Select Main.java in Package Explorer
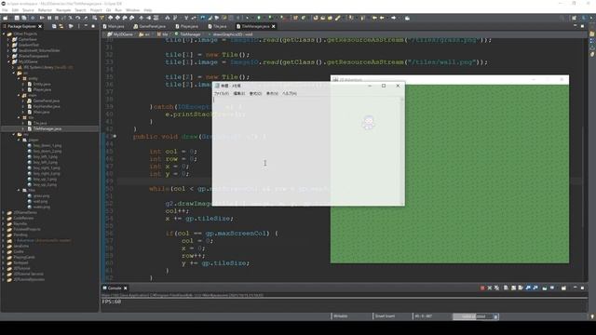This screenshot has height=335, width=596. 41,112
